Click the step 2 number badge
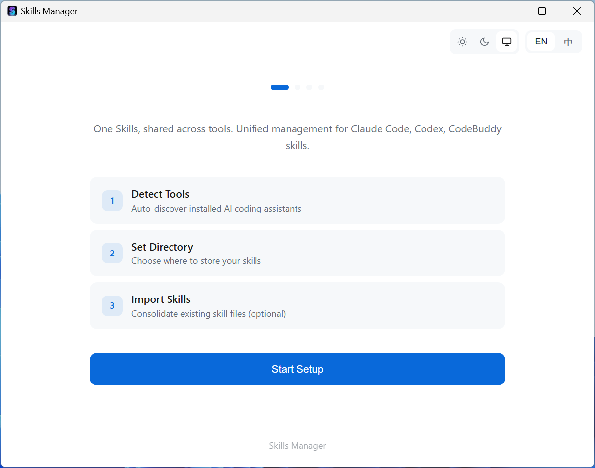The width and height of the screenshot is (595, 468). (x=112, y=253)
